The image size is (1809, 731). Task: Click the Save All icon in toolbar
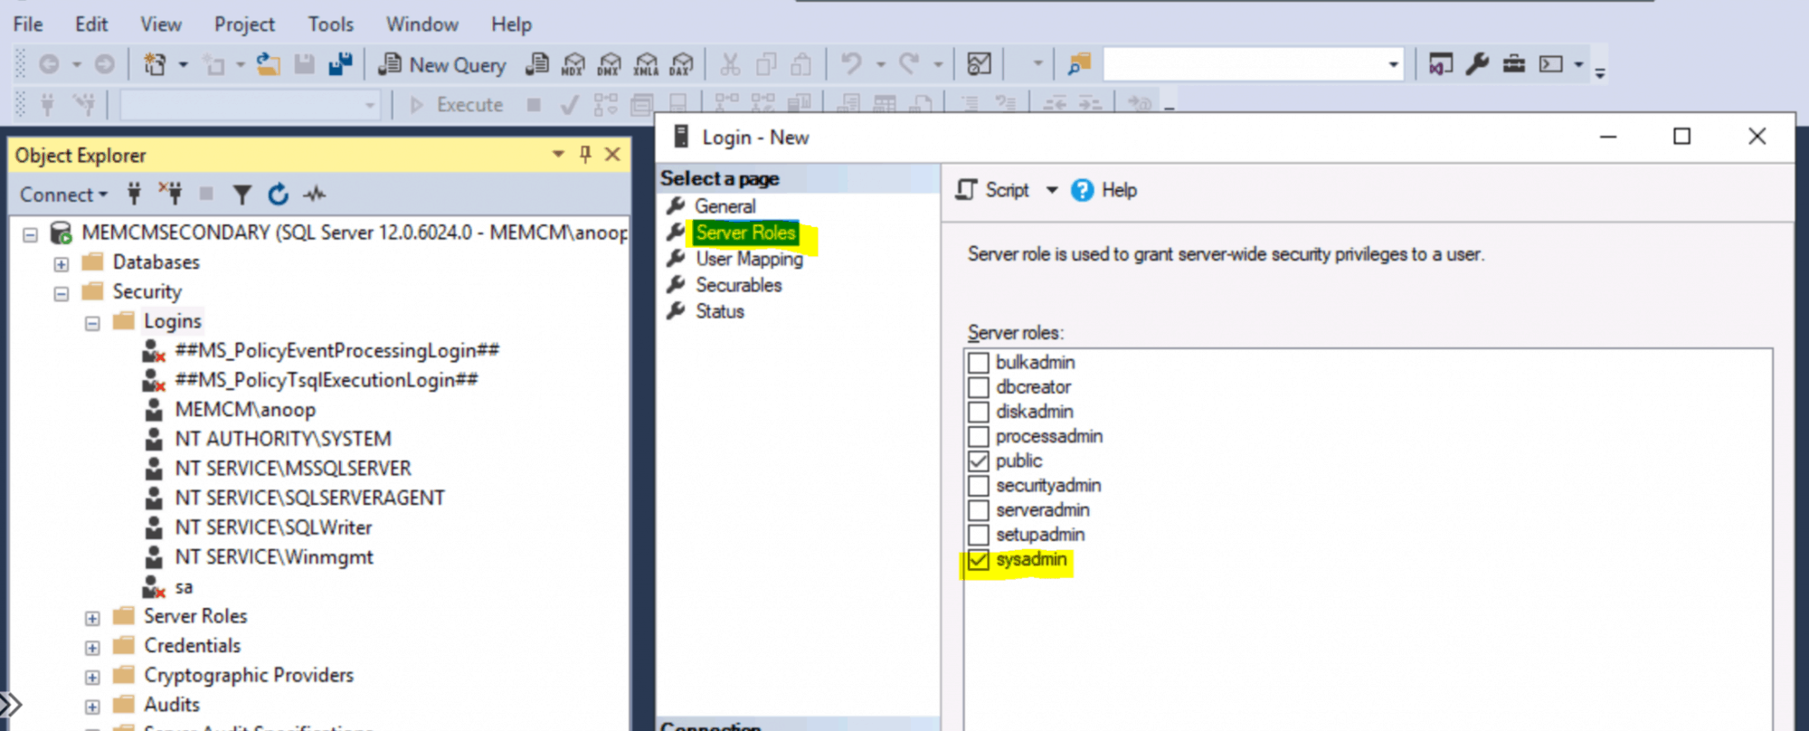340,64
